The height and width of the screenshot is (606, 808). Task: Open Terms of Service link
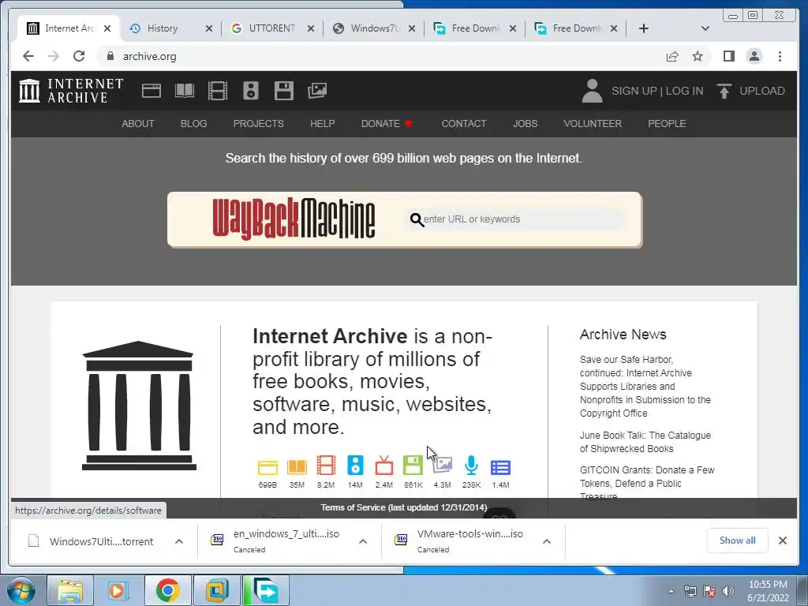point(403,507)
